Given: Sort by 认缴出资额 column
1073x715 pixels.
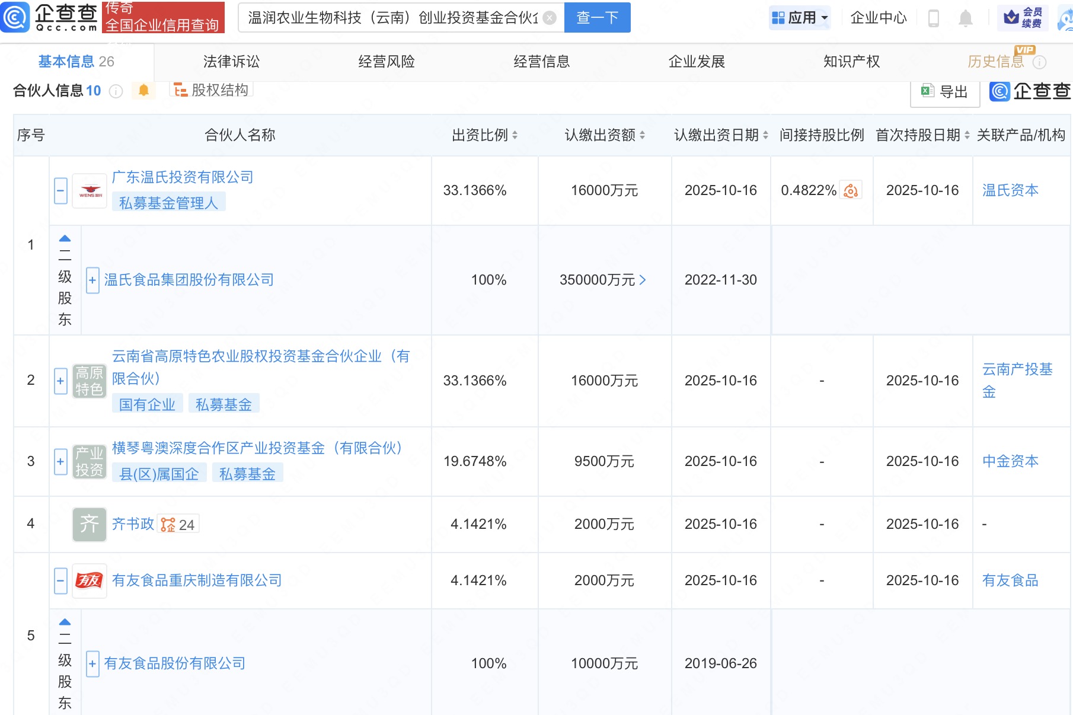Looking at the screenshot, I should [x=642, y=136].
